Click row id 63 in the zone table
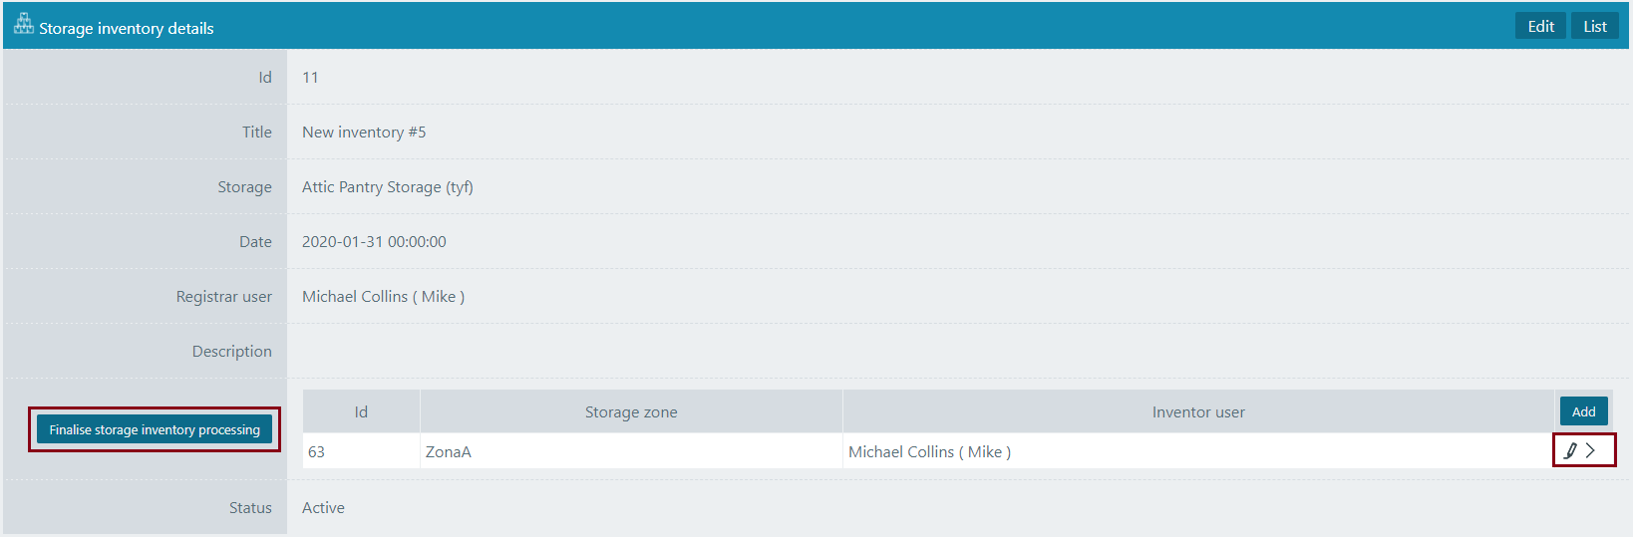 pyautogui.click(x=317, y=452)
